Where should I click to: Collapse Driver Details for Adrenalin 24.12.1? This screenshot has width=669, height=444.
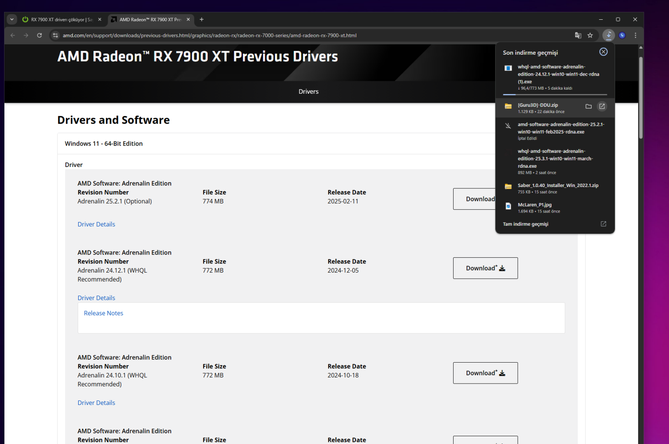coord(96,298)
